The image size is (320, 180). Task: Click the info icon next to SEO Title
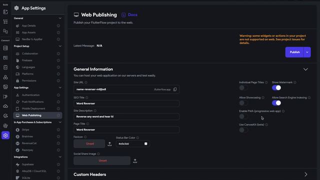(x=86, y=97)
